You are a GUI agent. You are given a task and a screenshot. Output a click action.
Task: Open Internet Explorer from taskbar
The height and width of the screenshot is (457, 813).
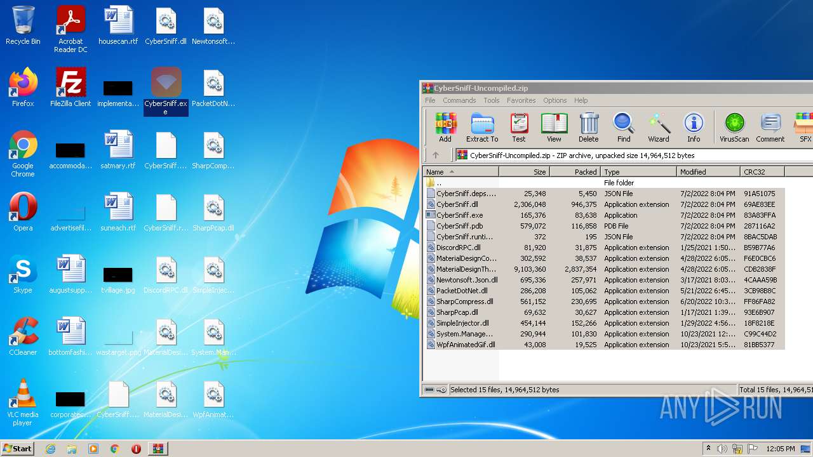pos(50,449)
